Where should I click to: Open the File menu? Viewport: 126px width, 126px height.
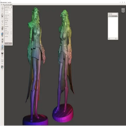[2, 4]
